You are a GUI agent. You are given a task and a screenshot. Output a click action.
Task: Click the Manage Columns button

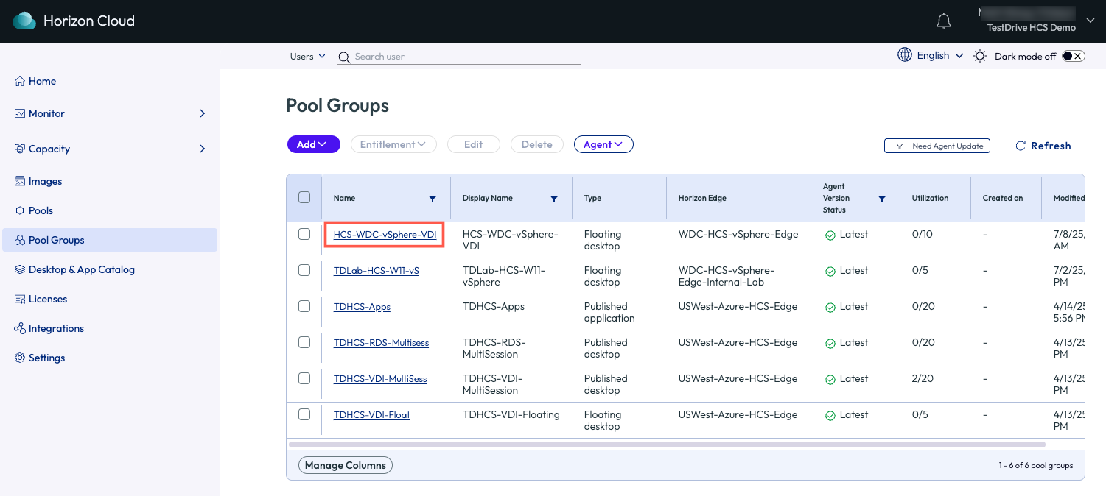click(x=345, y=465)
